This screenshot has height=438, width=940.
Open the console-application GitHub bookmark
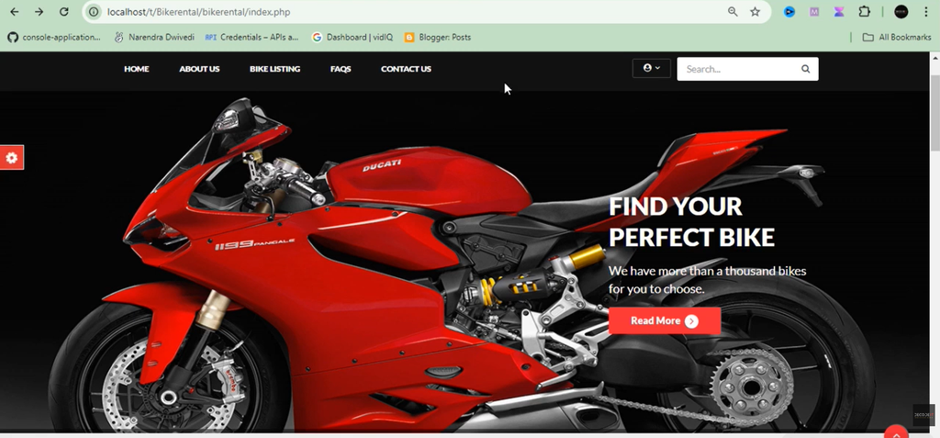pyautogui.click(x=54, y=38)
